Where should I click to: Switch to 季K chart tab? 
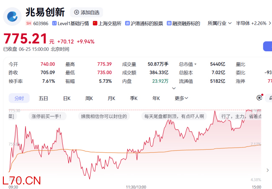(134, 98)
